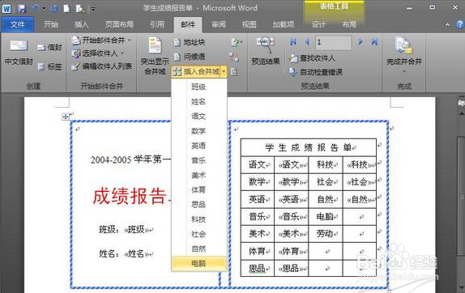Select 电脑 from the merge field list
The image size is (465, 293).
[198, 263]
